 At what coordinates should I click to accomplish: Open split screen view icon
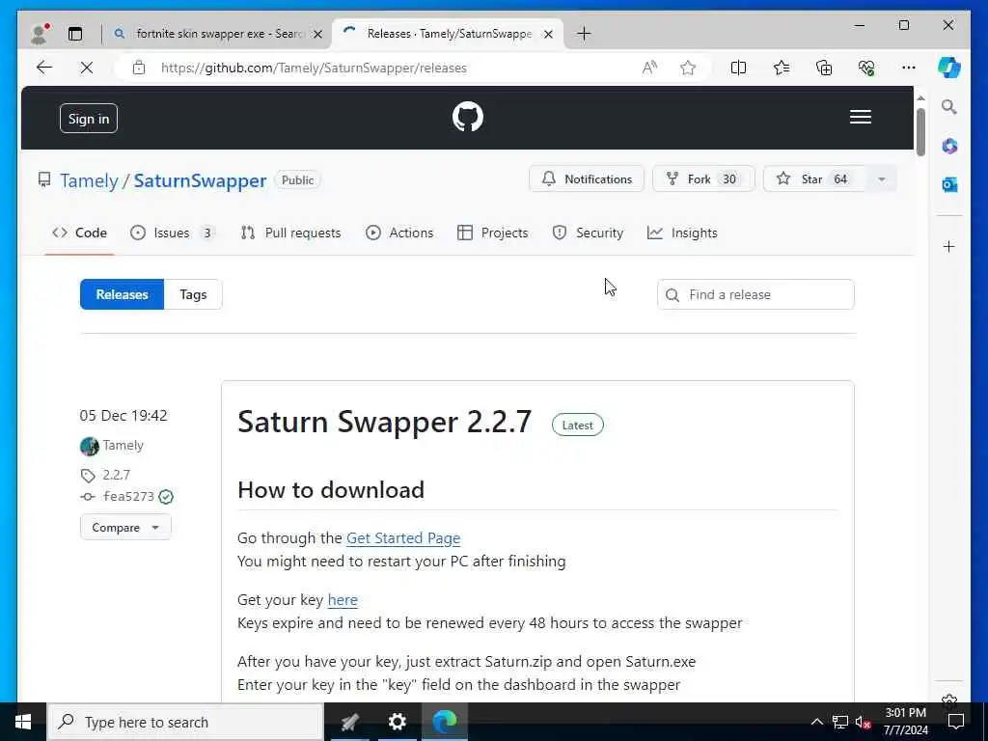click(738, 68)
